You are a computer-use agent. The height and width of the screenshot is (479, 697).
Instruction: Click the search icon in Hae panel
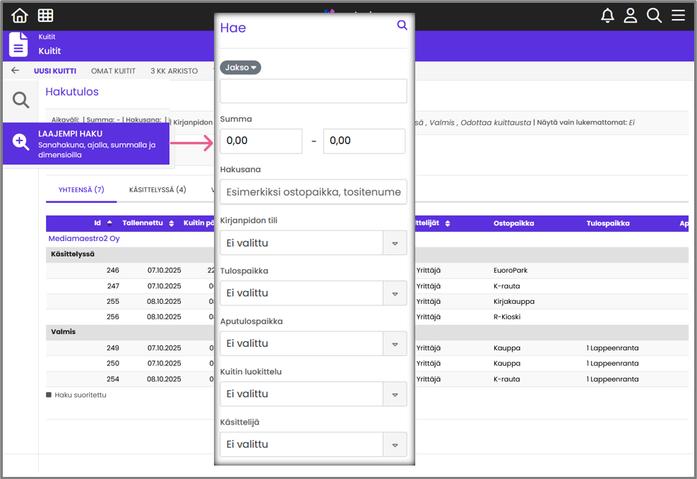[x=402, y=25]
